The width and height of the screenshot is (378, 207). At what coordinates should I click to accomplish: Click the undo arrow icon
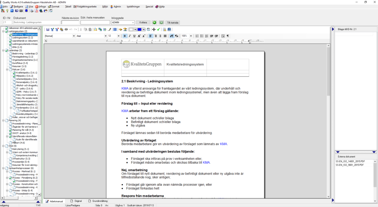[x=71, y=29]
